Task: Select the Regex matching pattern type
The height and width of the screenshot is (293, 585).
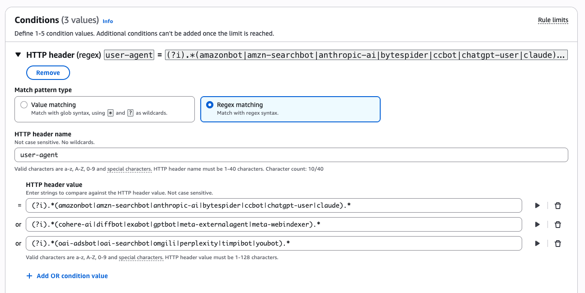Action: pos(290,109)
